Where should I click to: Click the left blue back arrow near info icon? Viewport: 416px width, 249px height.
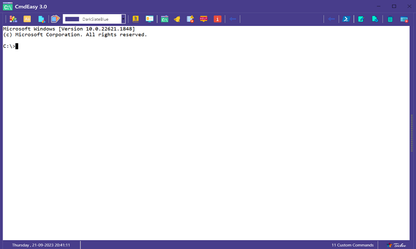point(232,19)
